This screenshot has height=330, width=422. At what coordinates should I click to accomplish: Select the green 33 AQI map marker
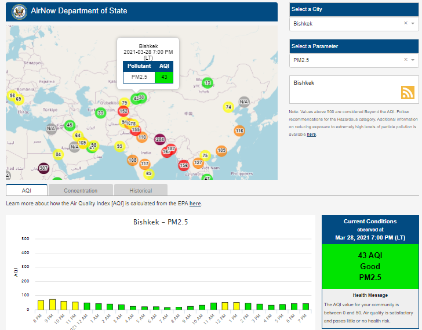[x=100, y=113]
